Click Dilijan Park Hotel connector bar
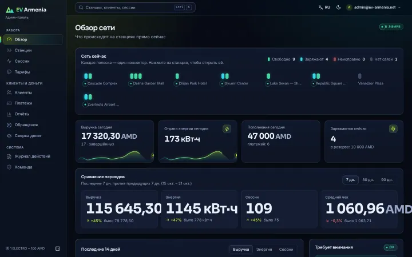 [x=177, y=76]
